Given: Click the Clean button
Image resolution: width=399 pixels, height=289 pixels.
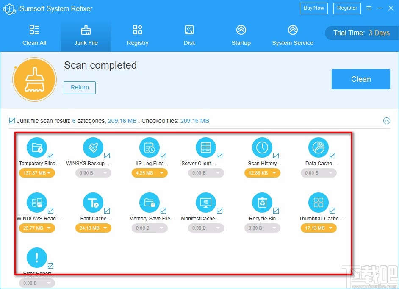Looking at the screenshot, I should click(x=361, y=79).
